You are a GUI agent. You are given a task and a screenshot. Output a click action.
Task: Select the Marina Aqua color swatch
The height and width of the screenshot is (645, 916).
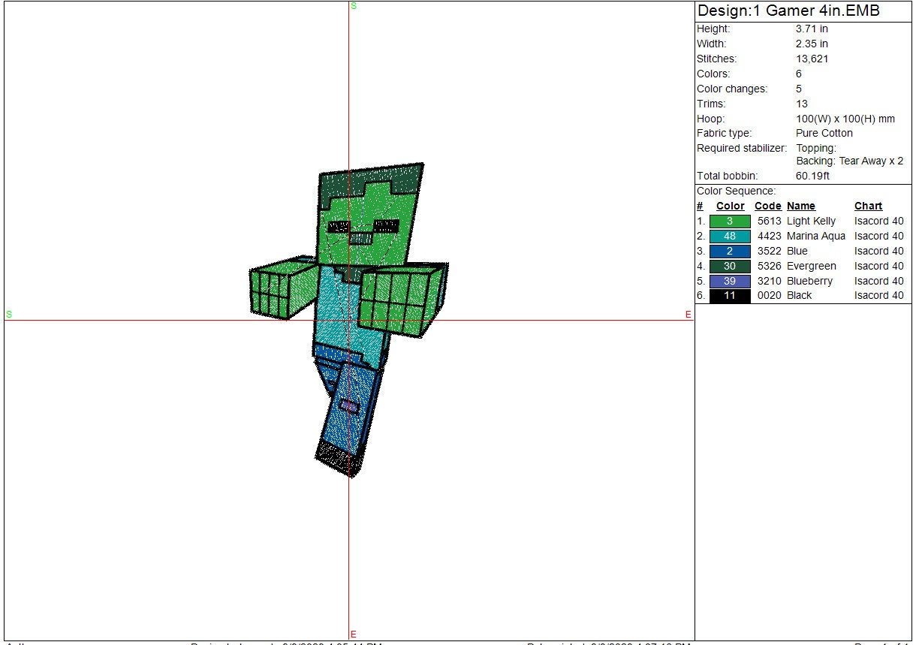coord(729,237)
